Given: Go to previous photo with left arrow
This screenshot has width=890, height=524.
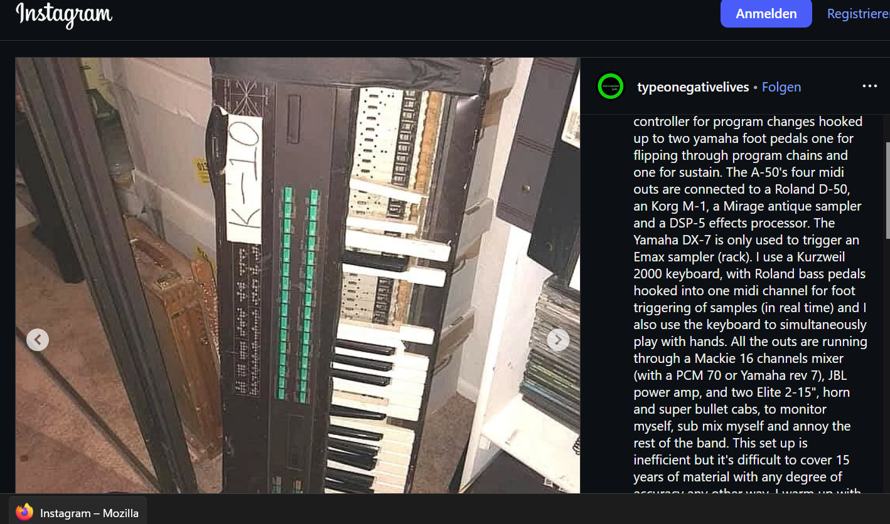Looking at the screenshot, I should pos(38,340).
